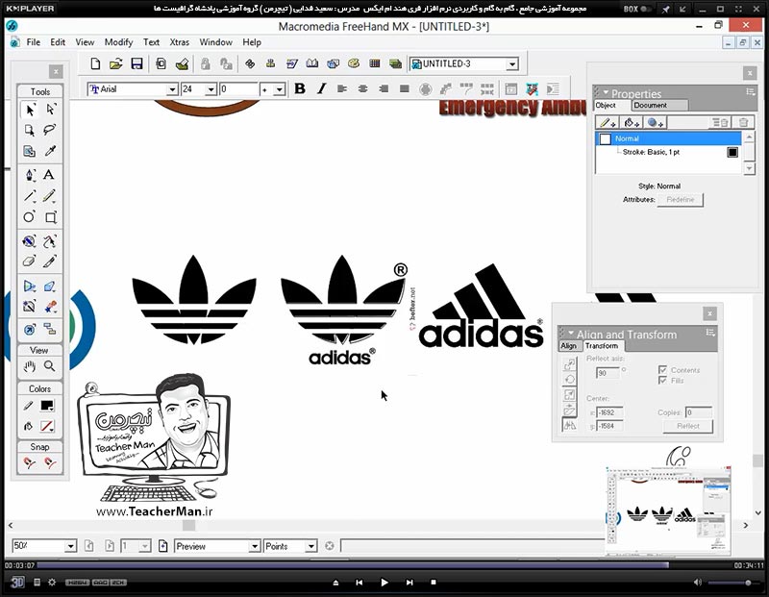Add effect icon in Properties panel

pos(655,123)
